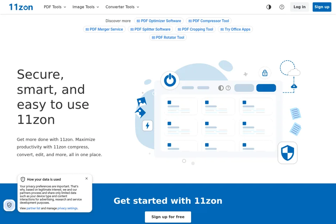The height and width of the screenshot is (224, 336).
Task: Click the ad icon beside PDF Merger Service
Action: point(87,29)
